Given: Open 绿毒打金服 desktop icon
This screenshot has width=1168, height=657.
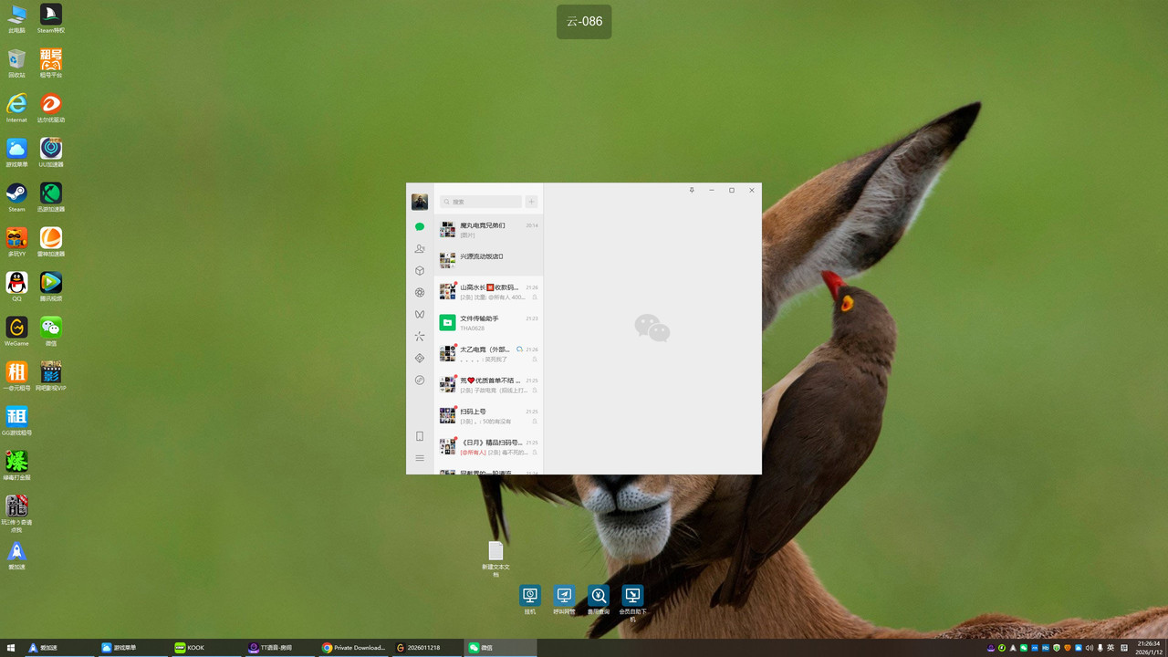Looking at the screenshot, I should point(16,465).
